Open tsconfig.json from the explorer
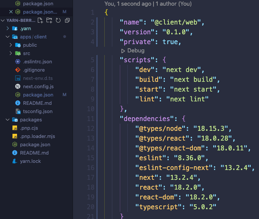This screenshot has width=259, height=219. tap(37, 111)
